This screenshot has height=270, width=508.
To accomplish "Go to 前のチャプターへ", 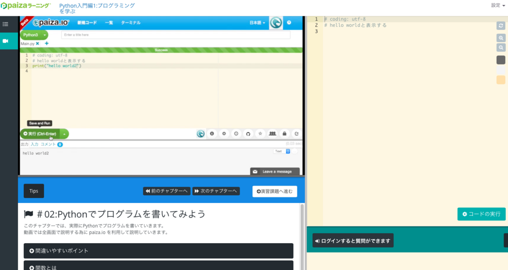I will (x=167, y=191).
